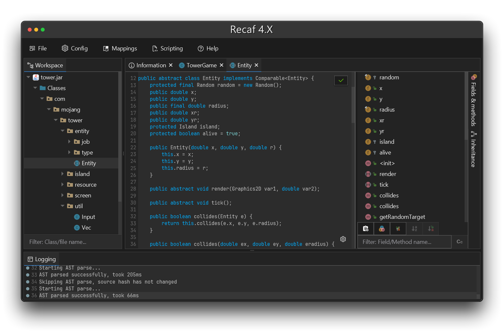Expand the type package node
Image resolution: width=504 pixels, height=333 pixels.
pyautogui.click(x=69, y=153)
